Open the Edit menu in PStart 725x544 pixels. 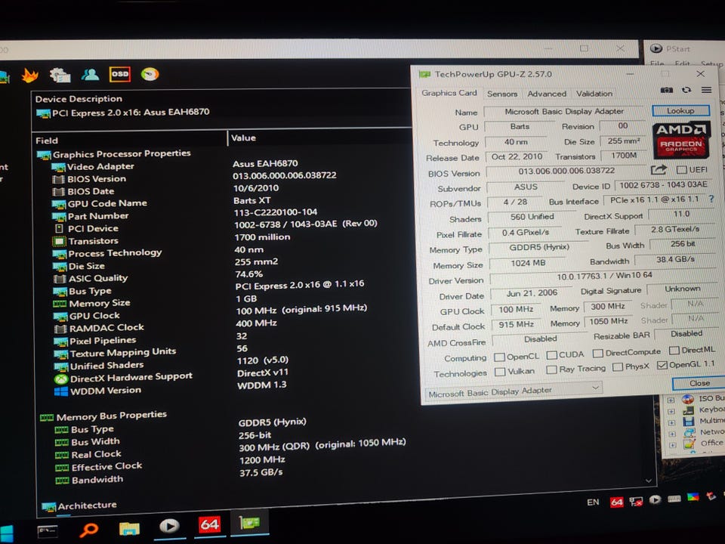682,63
